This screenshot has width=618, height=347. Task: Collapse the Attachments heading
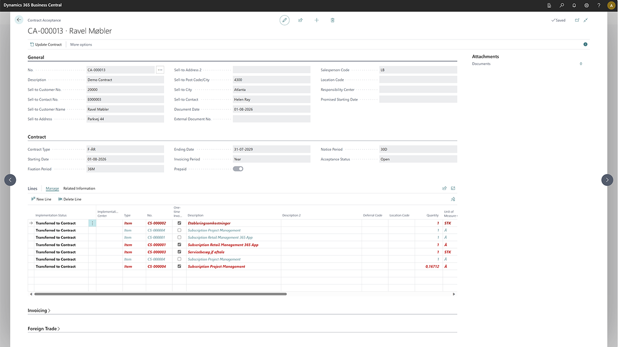(485, 56)
